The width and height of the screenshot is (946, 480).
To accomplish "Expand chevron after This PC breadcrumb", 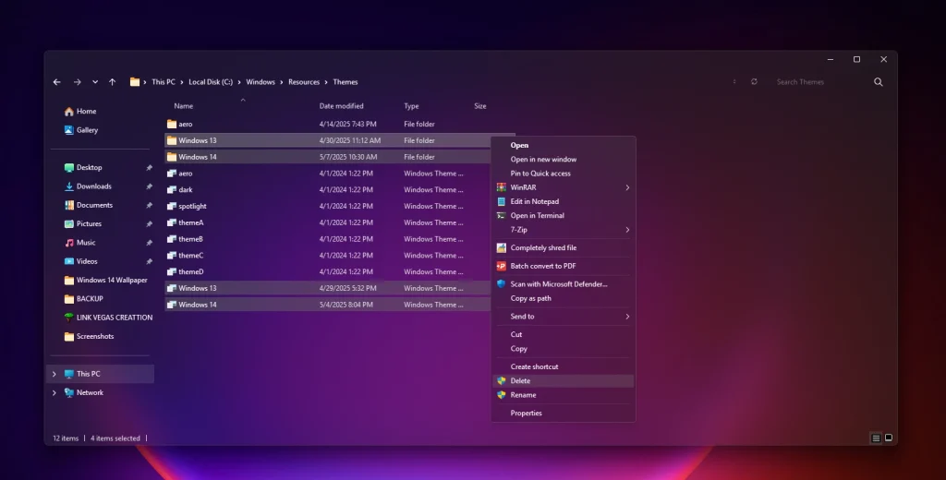I will click(x=182, y=82).
